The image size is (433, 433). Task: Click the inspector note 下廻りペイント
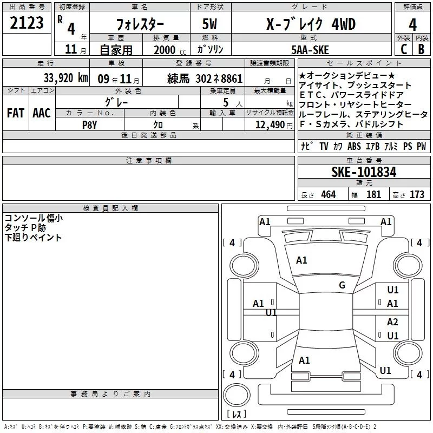[33, 238]
